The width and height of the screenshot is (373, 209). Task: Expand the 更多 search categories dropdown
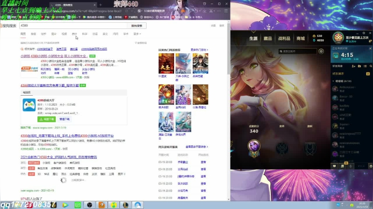[x=137, y=34]
